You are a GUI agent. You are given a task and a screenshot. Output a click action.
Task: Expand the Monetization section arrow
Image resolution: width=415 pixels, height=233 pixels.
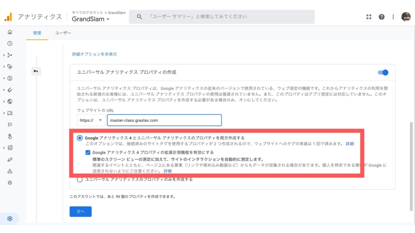click(x=4, y=78)
